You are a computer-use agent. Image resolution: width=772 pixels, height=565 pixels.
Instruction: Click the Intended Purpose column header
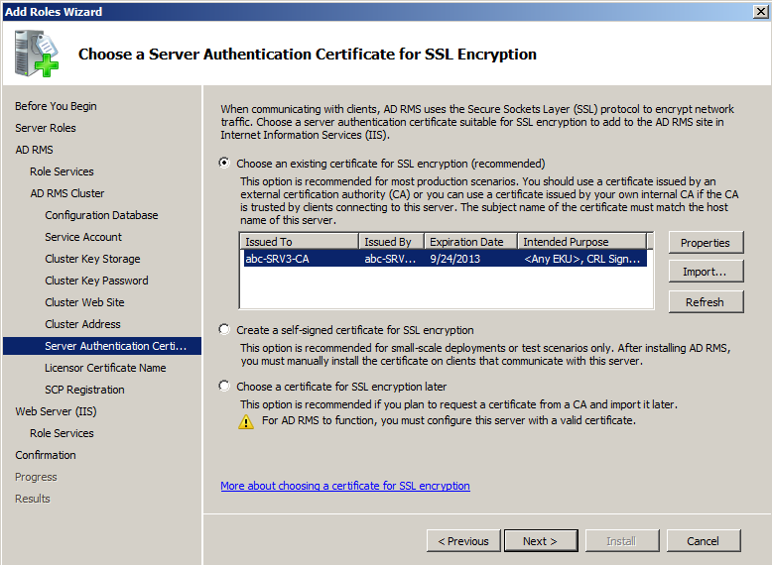coord(580,242)
